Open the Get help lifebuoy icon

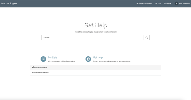tap(88, 59)
